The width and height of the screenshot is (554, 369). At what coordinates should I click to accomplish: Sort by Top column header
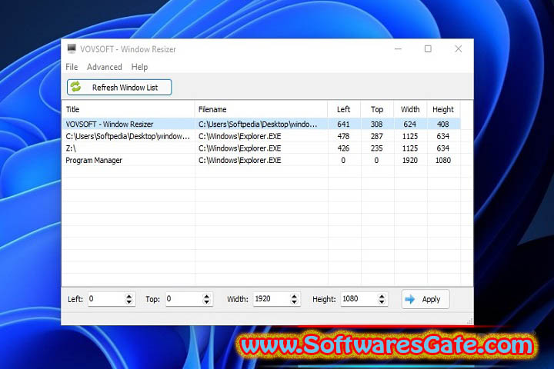click(377, 109)
